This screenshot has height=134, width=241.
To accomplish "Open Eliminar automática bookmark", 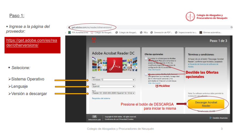I will coord(210,32).
